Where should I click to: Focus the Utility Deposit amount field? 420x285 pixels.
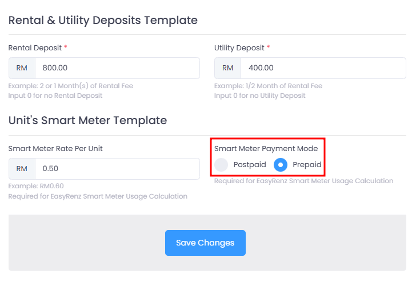[x=323, y=68]
